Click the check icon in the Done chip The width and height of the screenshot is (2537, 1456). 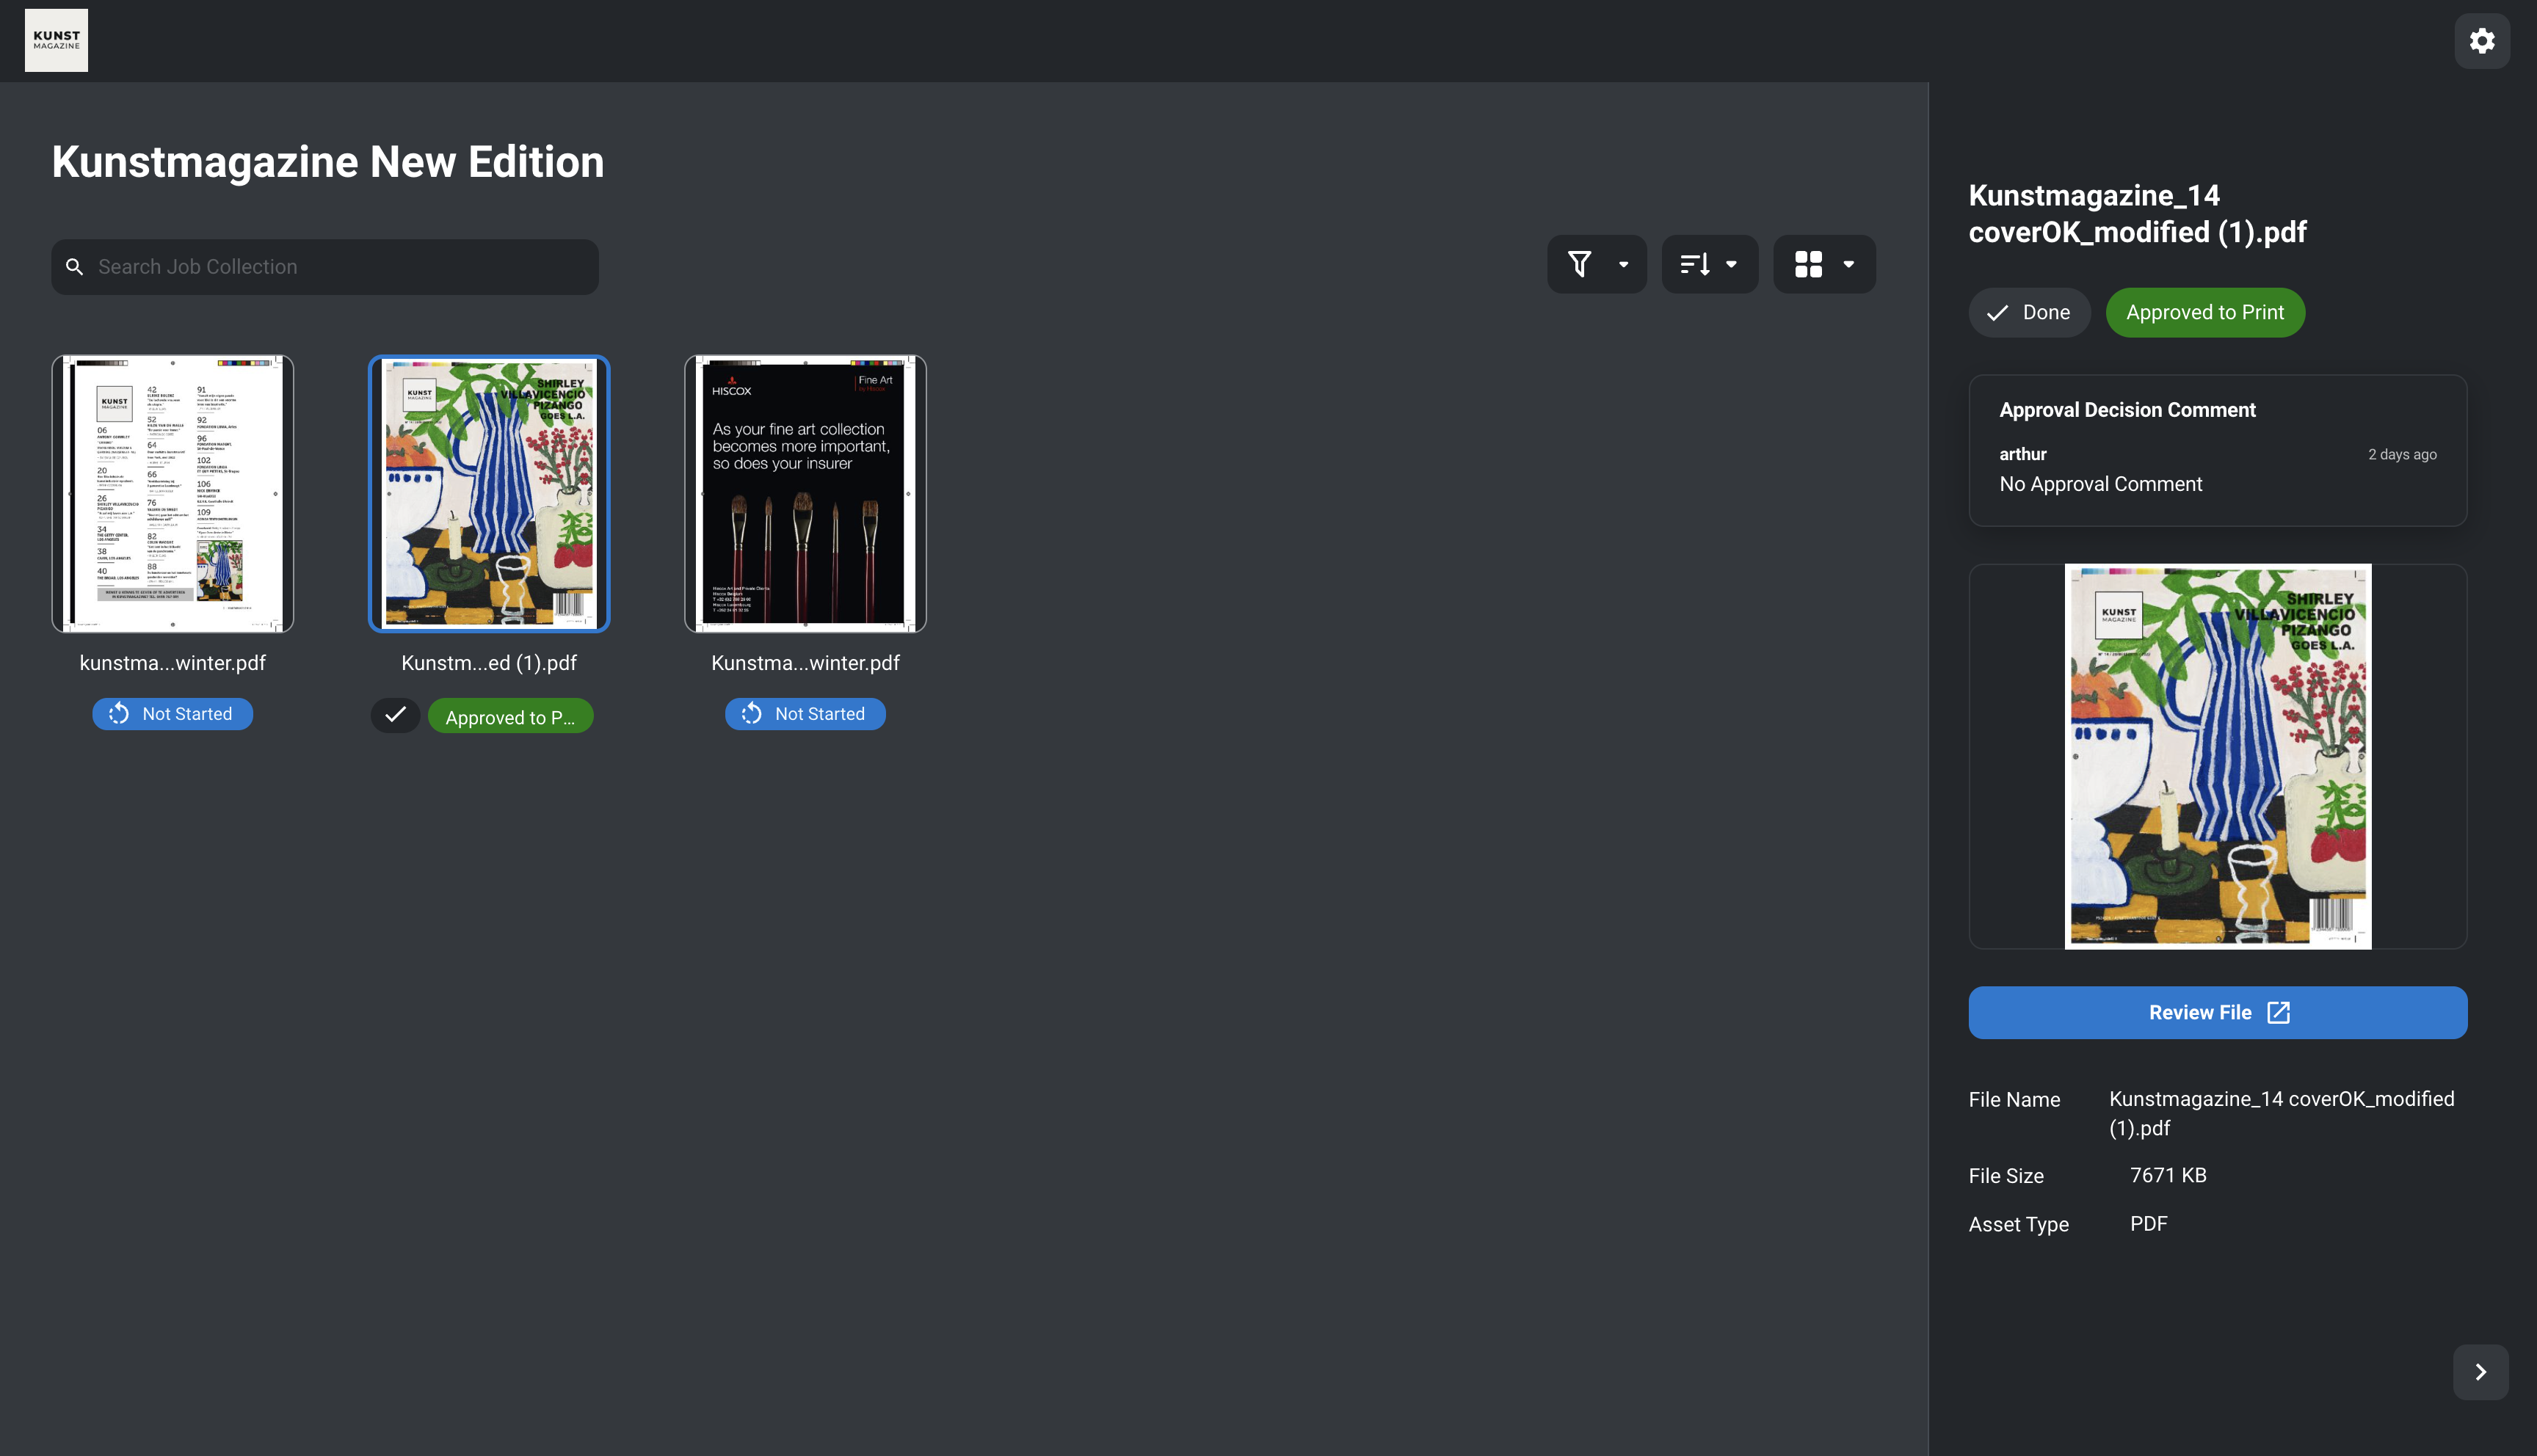pyautogui.click(x=1997, y=313)
